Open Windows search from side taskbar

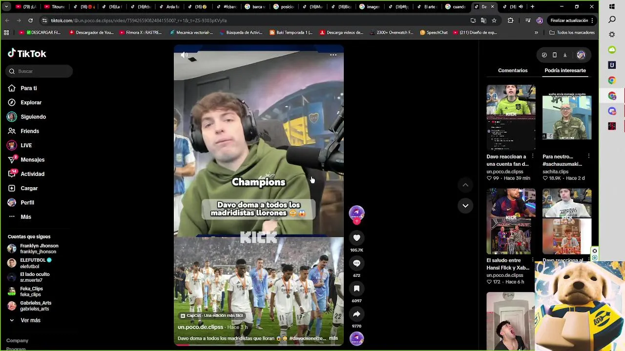pyautogui.click(x=612, y=20)
